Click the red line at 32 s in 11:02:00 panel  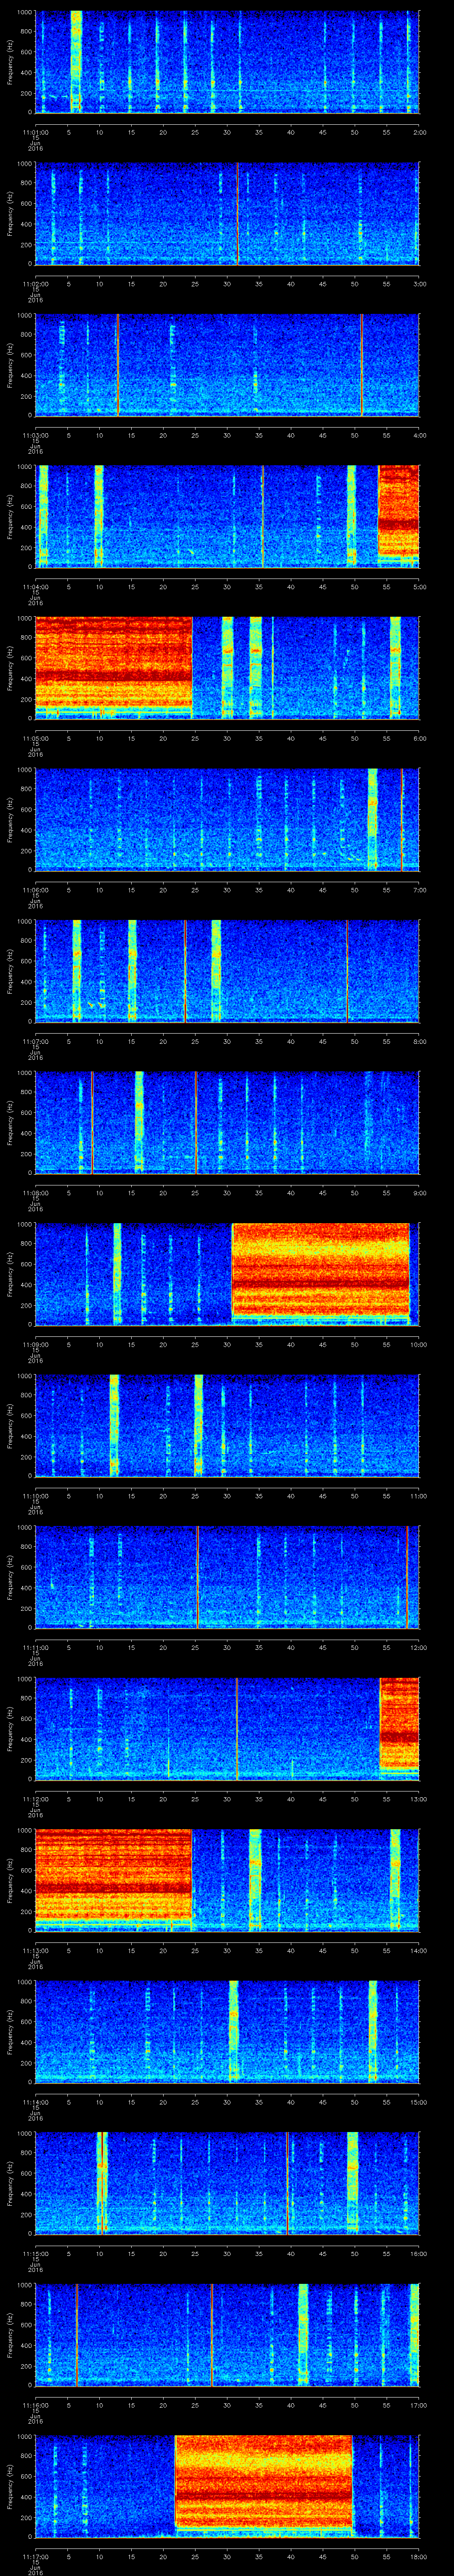[x=238, y=213]
